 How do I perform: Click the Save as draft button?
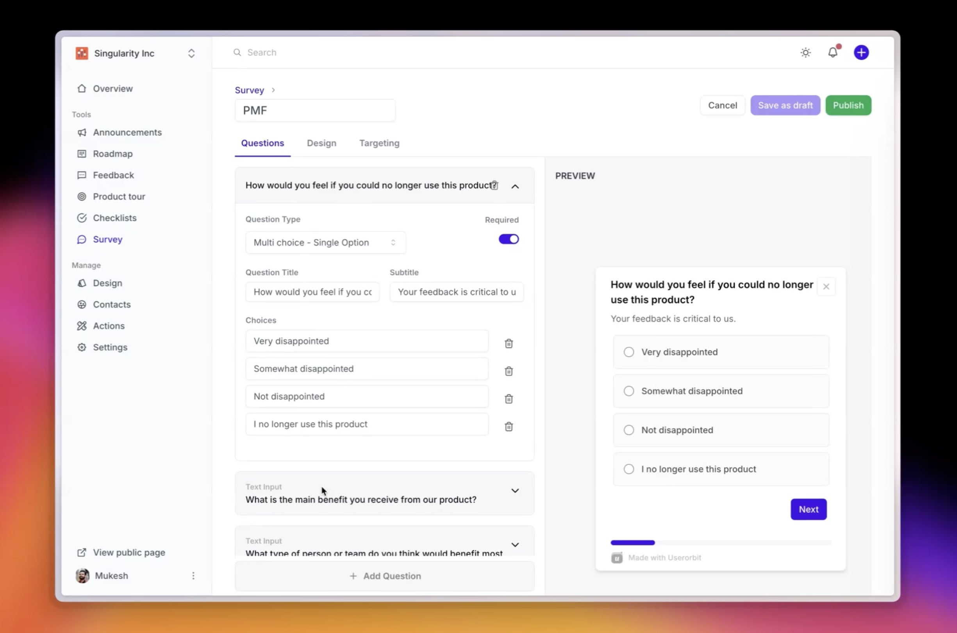(785, 105)
